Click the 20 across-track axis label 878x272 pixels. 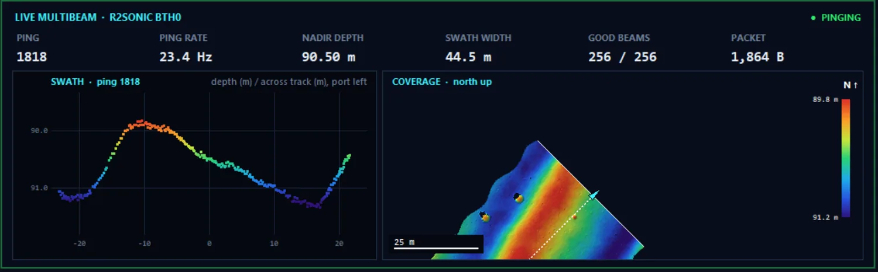339,243
